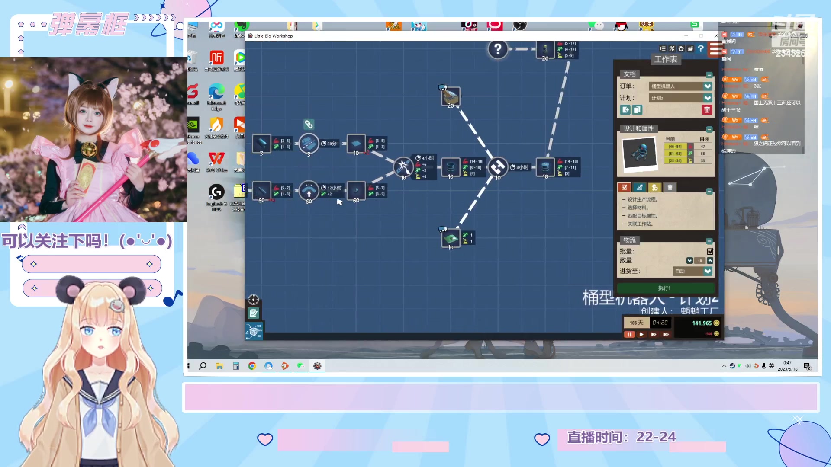Screen dimensions: 831x467
Task: Toggle the 批量 batch checkbox
Action: (710, 252)
